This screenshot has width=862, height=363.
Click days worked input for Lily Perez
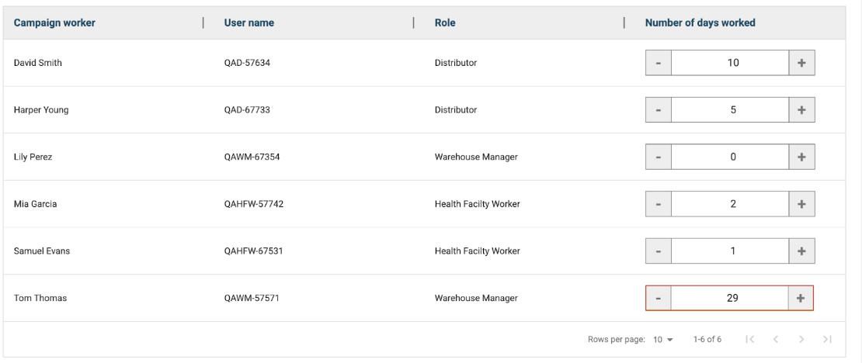pyautogui.click(x=730, y=157)
